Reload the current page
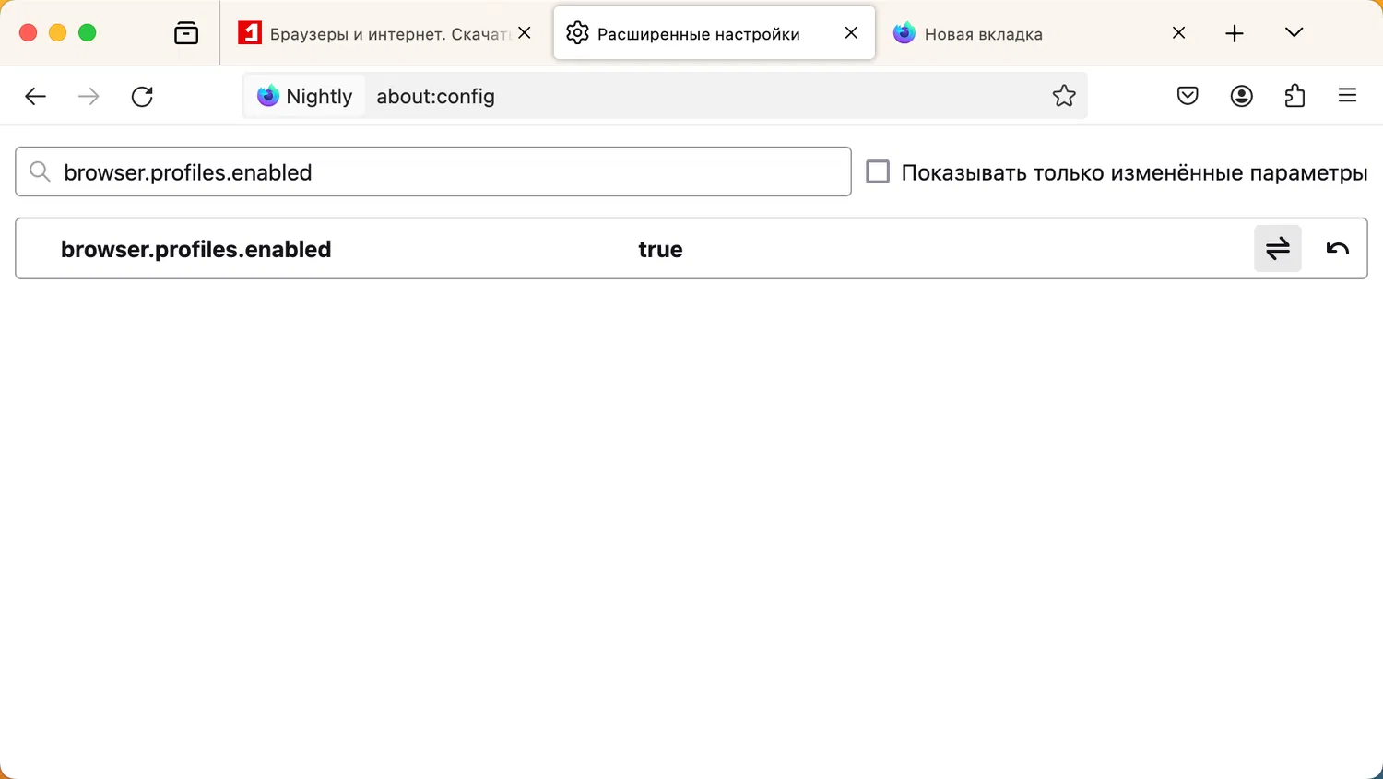 tap(142, 97)
